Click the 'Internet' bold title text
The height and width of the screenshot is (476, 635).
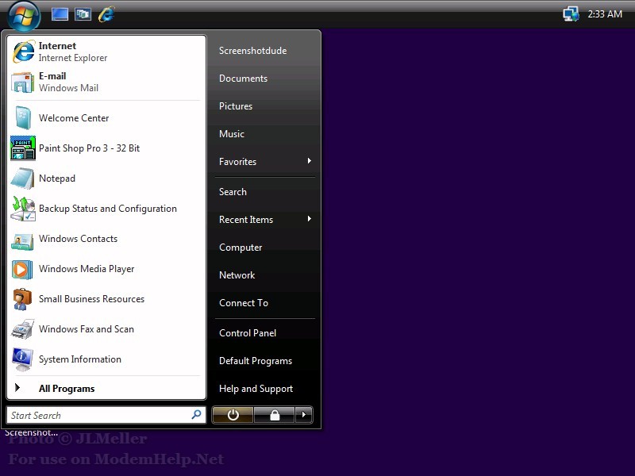[57, 46]
